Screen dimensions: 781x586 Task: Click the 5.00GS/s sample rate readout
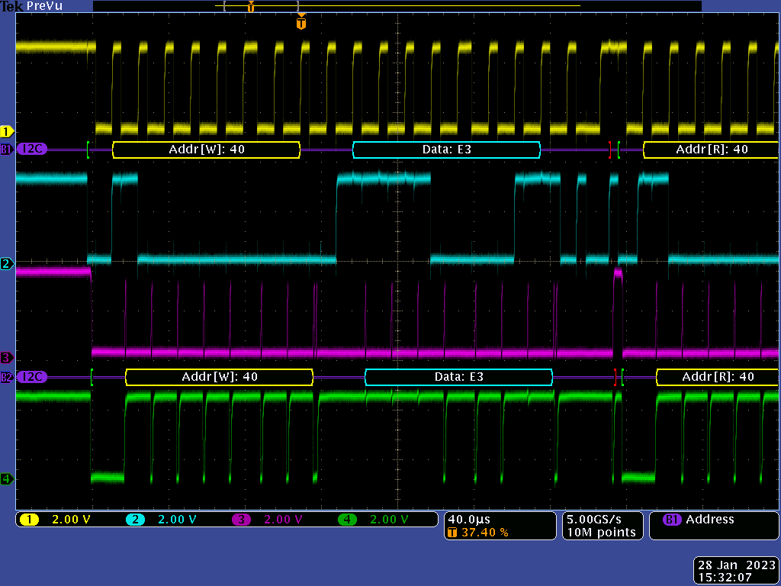coord(594,519)
